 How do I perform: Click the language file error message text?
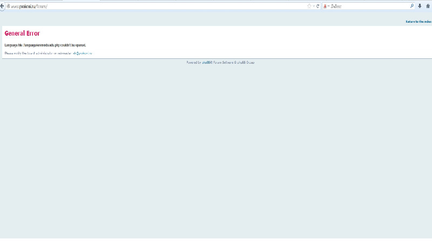(45, 45)
